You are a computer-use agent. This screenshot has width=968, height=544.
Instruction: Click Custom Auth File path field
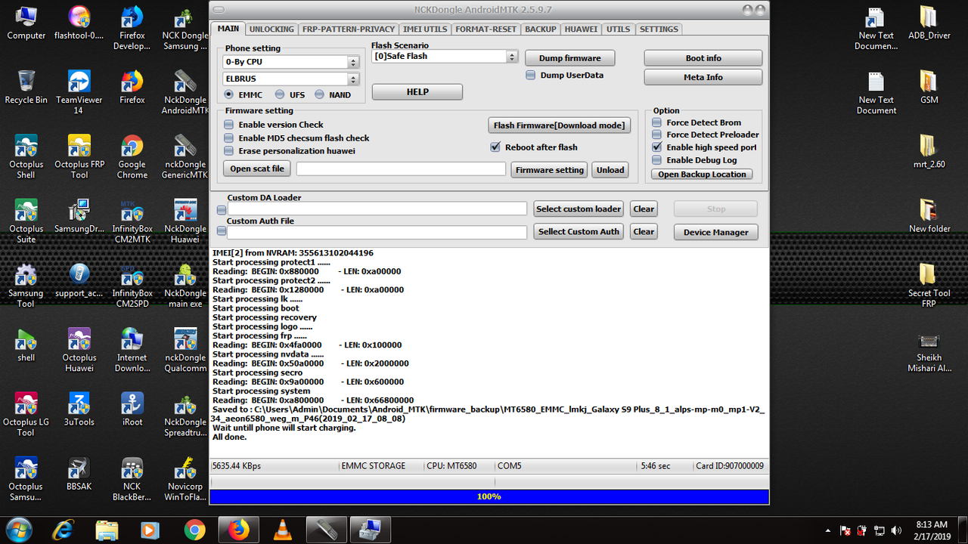click(377, 232)
